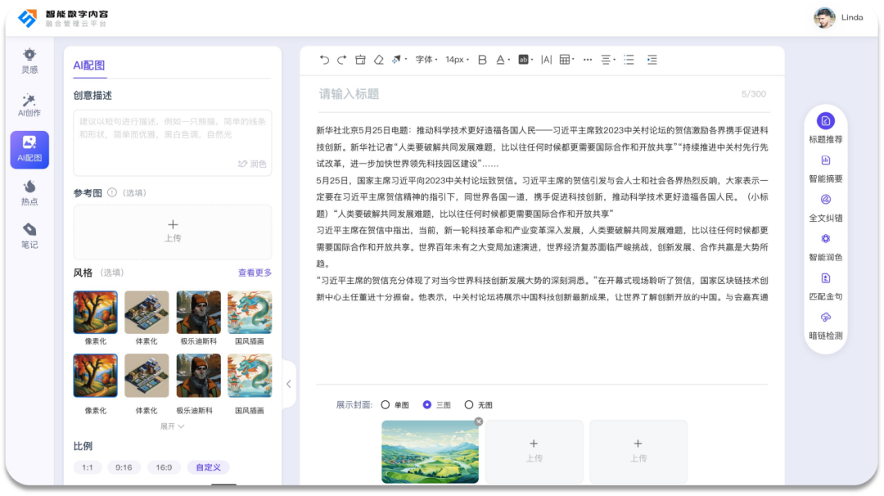Image resolution: width=884 pixels, height=496 pixels.
Task: Expand the style list with 展开
Action: pos(172,426)
